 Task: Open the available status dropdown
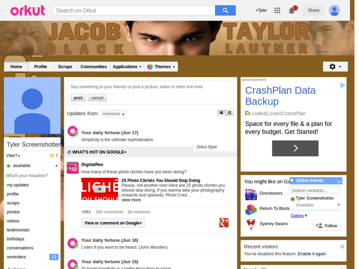click(32, 166)
